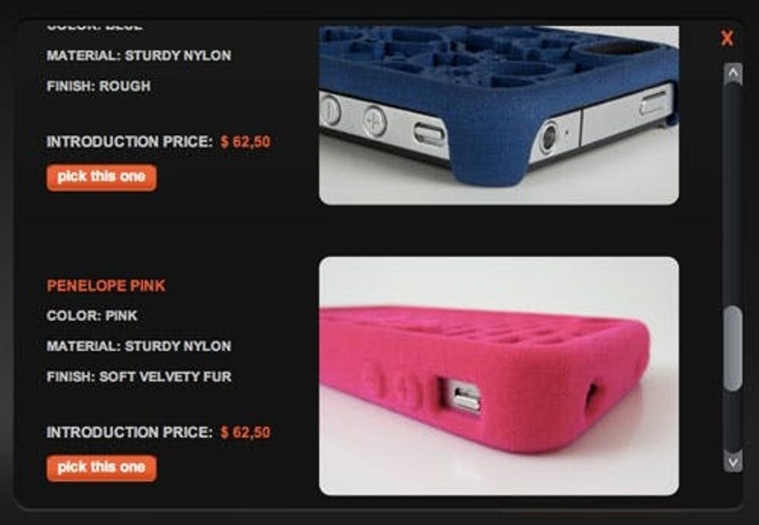Click the scrollbar track below the thumb
The height and width of the screenshot is (525, 759).
(733, 420)
